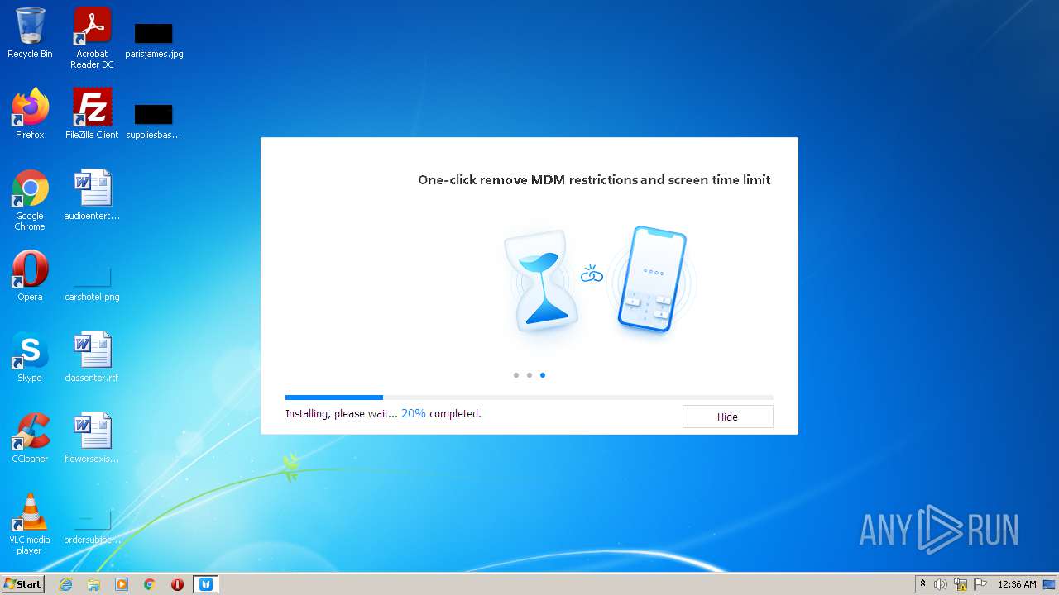
Task: Open Windows Explorer folder in taskbar
Action: (x=93, y=584)
